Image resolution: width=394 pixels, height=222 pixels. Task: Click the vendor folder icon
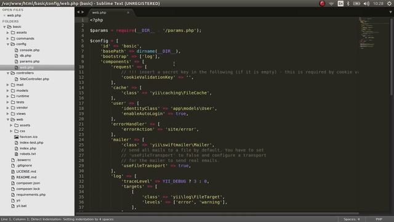click(13, 108)
